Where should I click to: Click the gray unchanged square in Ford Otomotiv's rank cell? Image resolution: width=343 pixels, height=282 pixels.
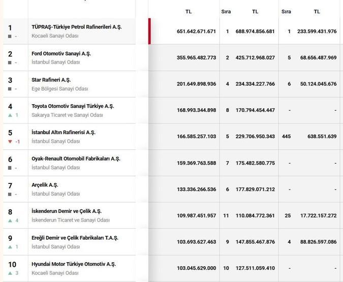click(10, 62)
